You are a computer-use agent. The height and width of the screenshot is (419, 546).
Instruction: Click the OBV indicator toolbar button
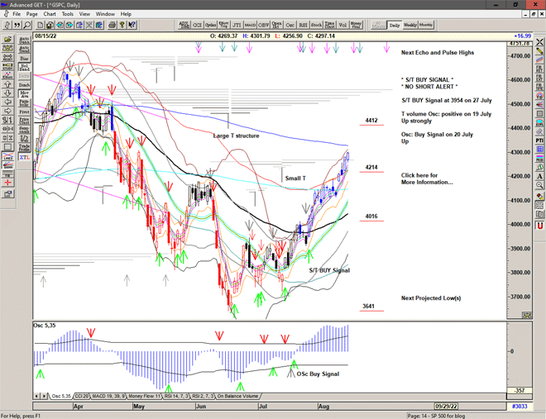click(x=263, y=24)
